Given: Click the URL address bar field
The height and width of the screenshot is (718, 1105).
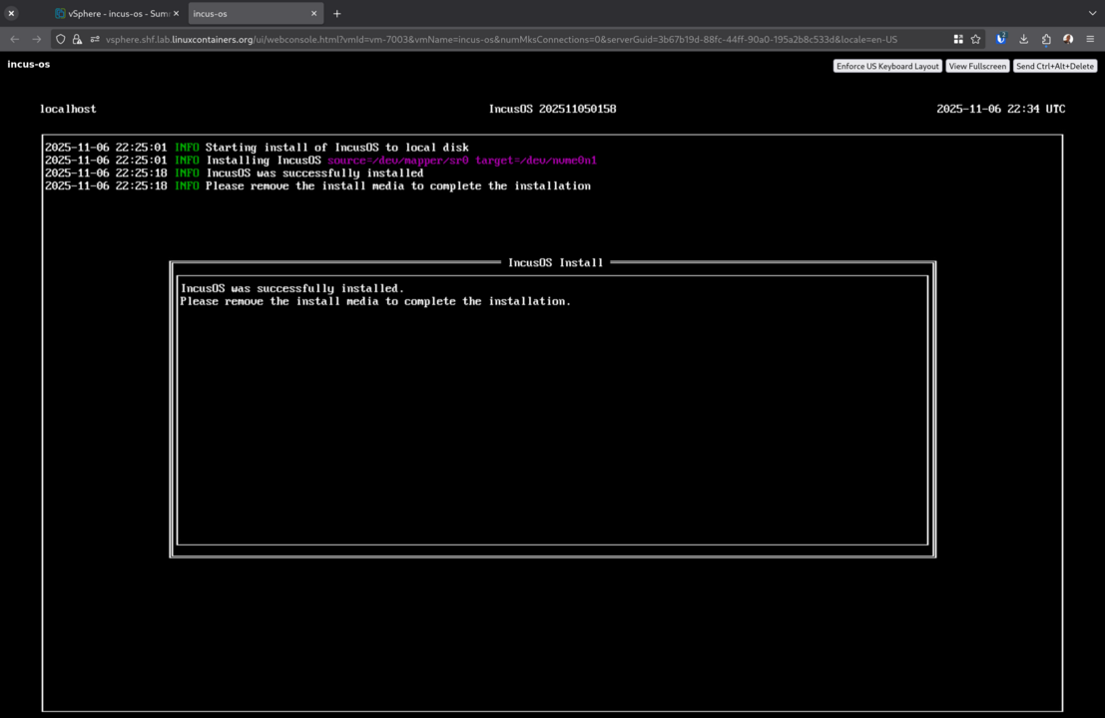Looking at the screenshot, I should (499, 40).
